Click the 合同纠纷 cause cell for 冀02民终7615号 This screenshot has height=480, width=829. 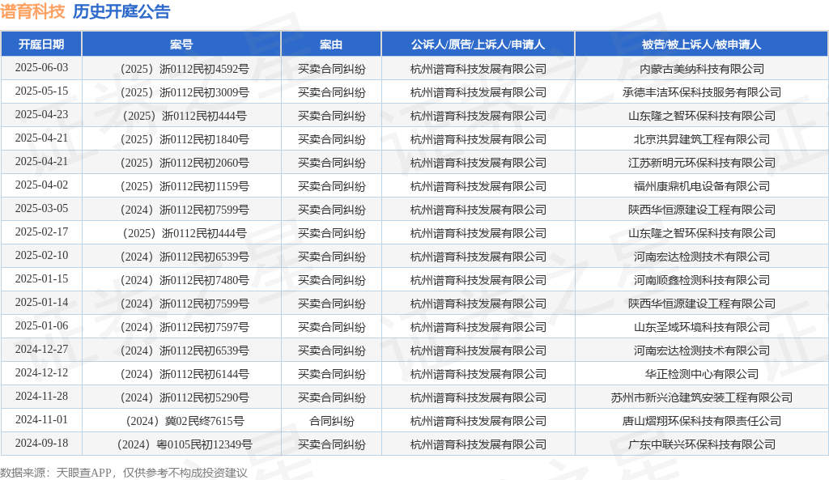pos(331,422)
